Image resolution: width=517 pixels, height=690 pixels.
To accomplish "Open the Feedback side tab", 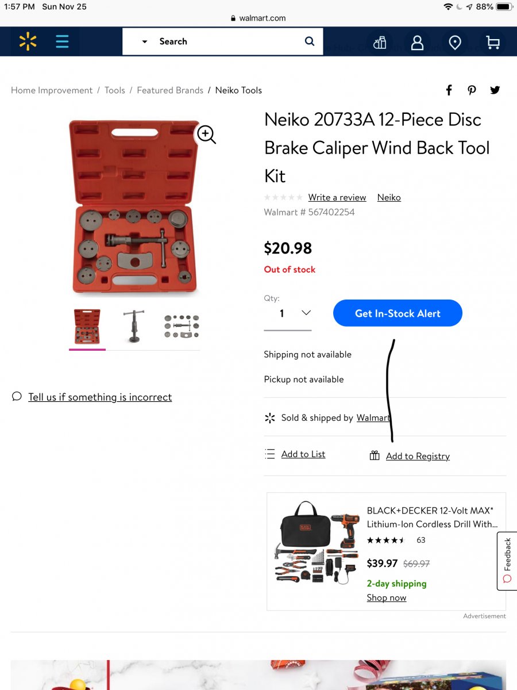I will coord(507,561).
